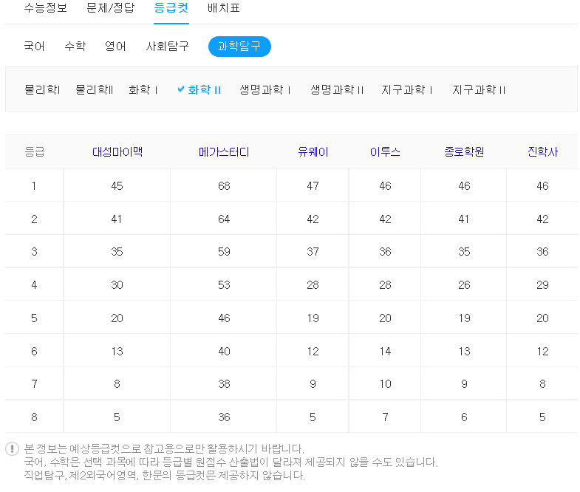Click 메가스터디 grade 7 value 38
Image resolution: width=580 pixels, height=492 pixels.
tap(224, 384)
